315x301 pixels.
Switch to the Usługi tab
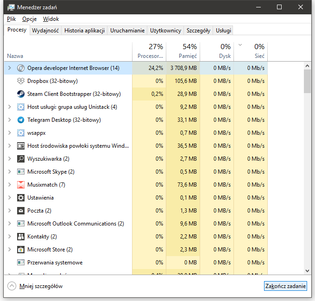[223, 31]
